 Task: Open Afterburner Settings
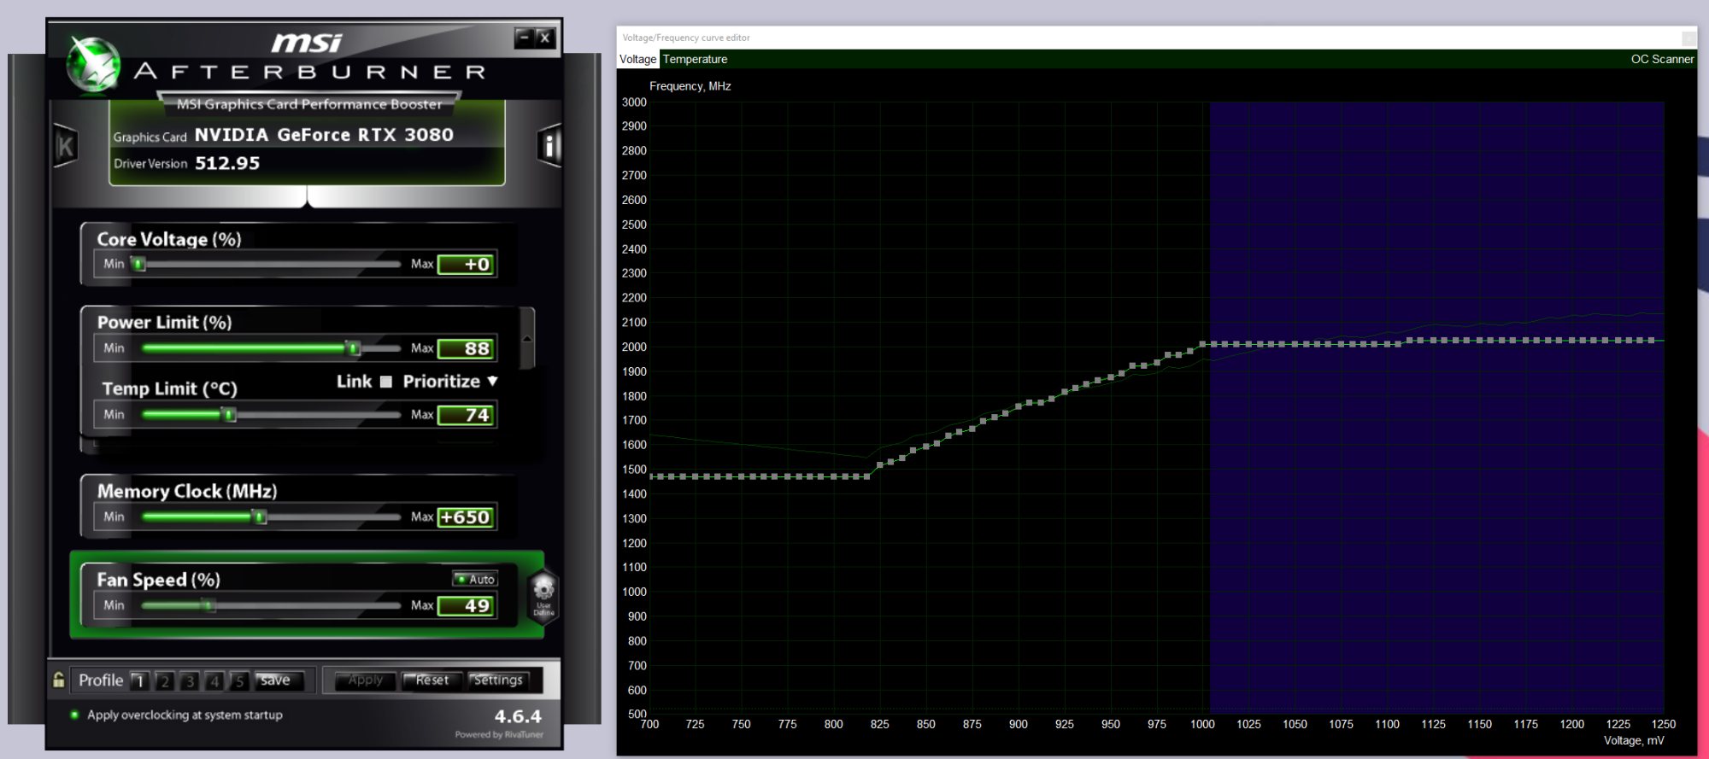(x=498, y=680)
